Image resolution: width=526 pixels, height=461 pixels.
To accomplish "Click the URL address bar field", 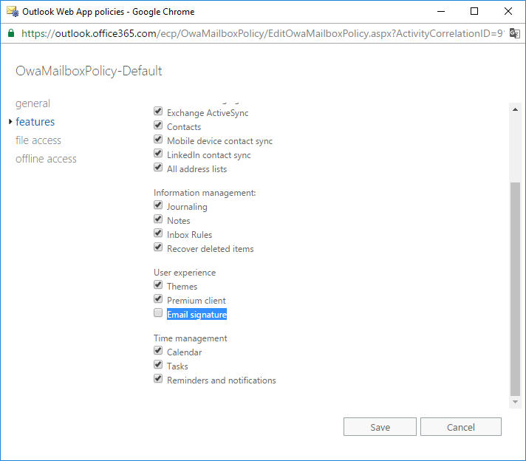I will (259, 33).
